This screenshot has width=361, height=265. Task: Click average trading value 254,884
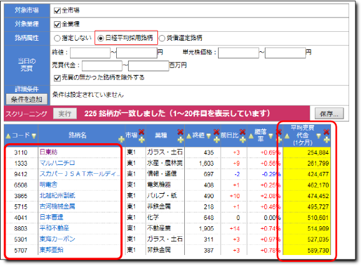pos(318,152)
